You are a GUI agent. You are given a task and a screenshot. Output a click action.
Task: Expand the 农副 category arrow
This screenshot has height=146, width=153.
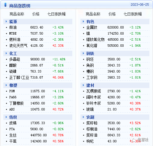tap(83, 117)
